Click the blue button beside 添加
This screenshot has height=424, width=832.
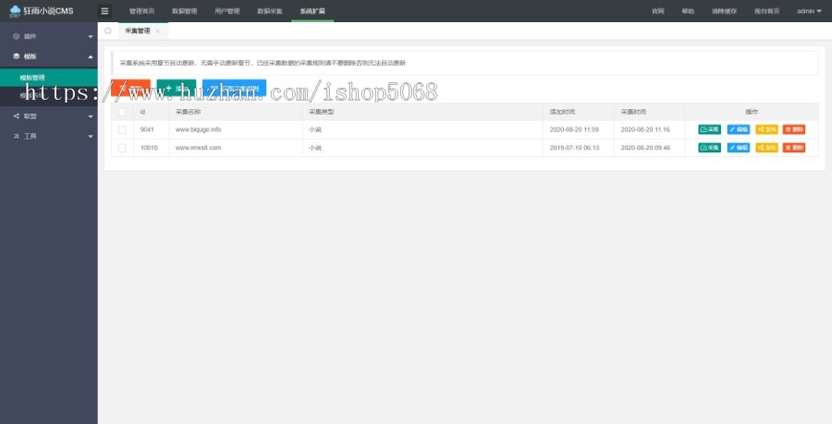(x=234, y=88)
